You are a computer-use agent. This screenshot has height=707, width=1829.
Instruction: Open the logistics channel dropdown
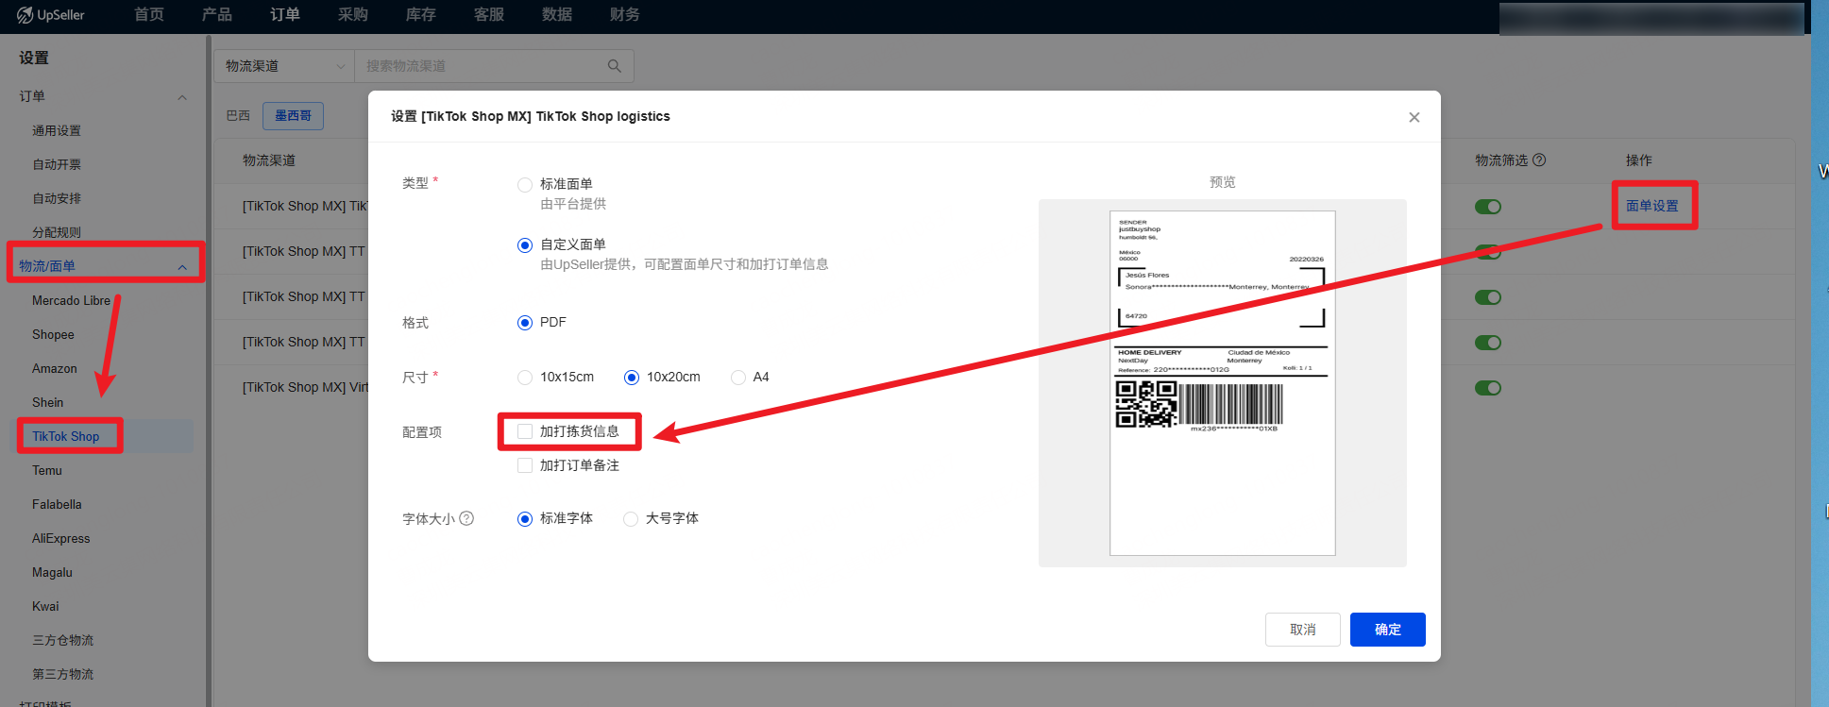(284, 66)
